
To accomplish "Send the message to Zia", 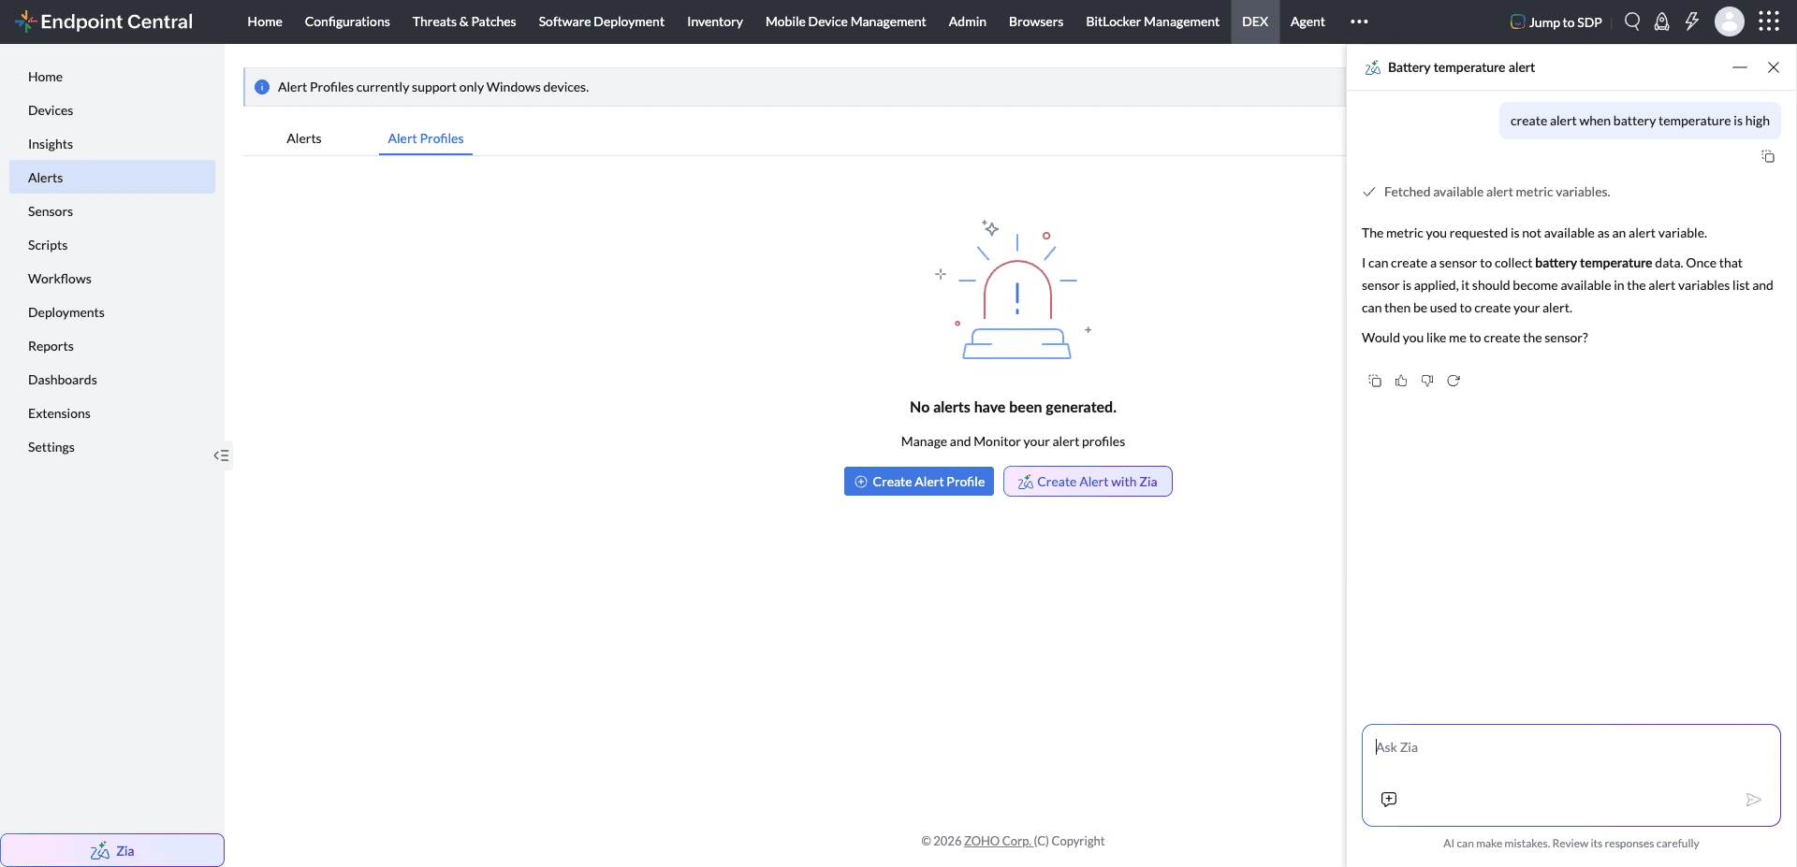I will pyautogui.click(x=1754, y=800).
